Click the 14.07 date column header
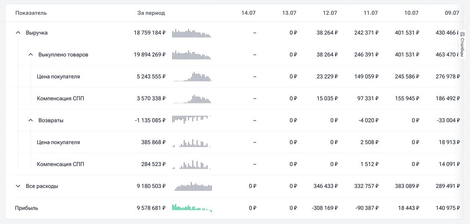 click(x=249, y=13)
